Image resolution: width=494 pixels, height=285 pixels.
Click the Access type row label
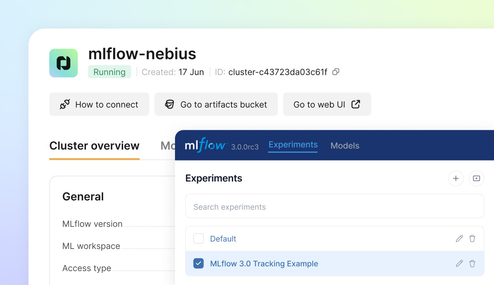click(87, 268)
